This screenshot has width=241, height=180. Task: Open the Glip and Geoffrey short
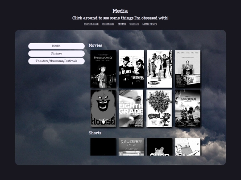click(x=131, y=147)
